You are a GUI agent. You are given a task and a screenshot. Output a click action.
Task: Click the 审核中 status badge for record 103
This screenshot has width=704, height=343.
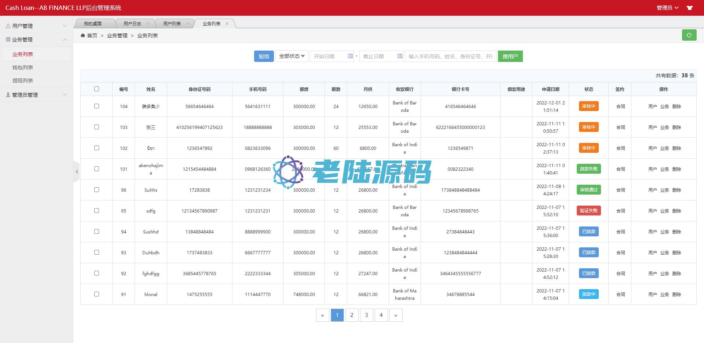coord(588,127)
